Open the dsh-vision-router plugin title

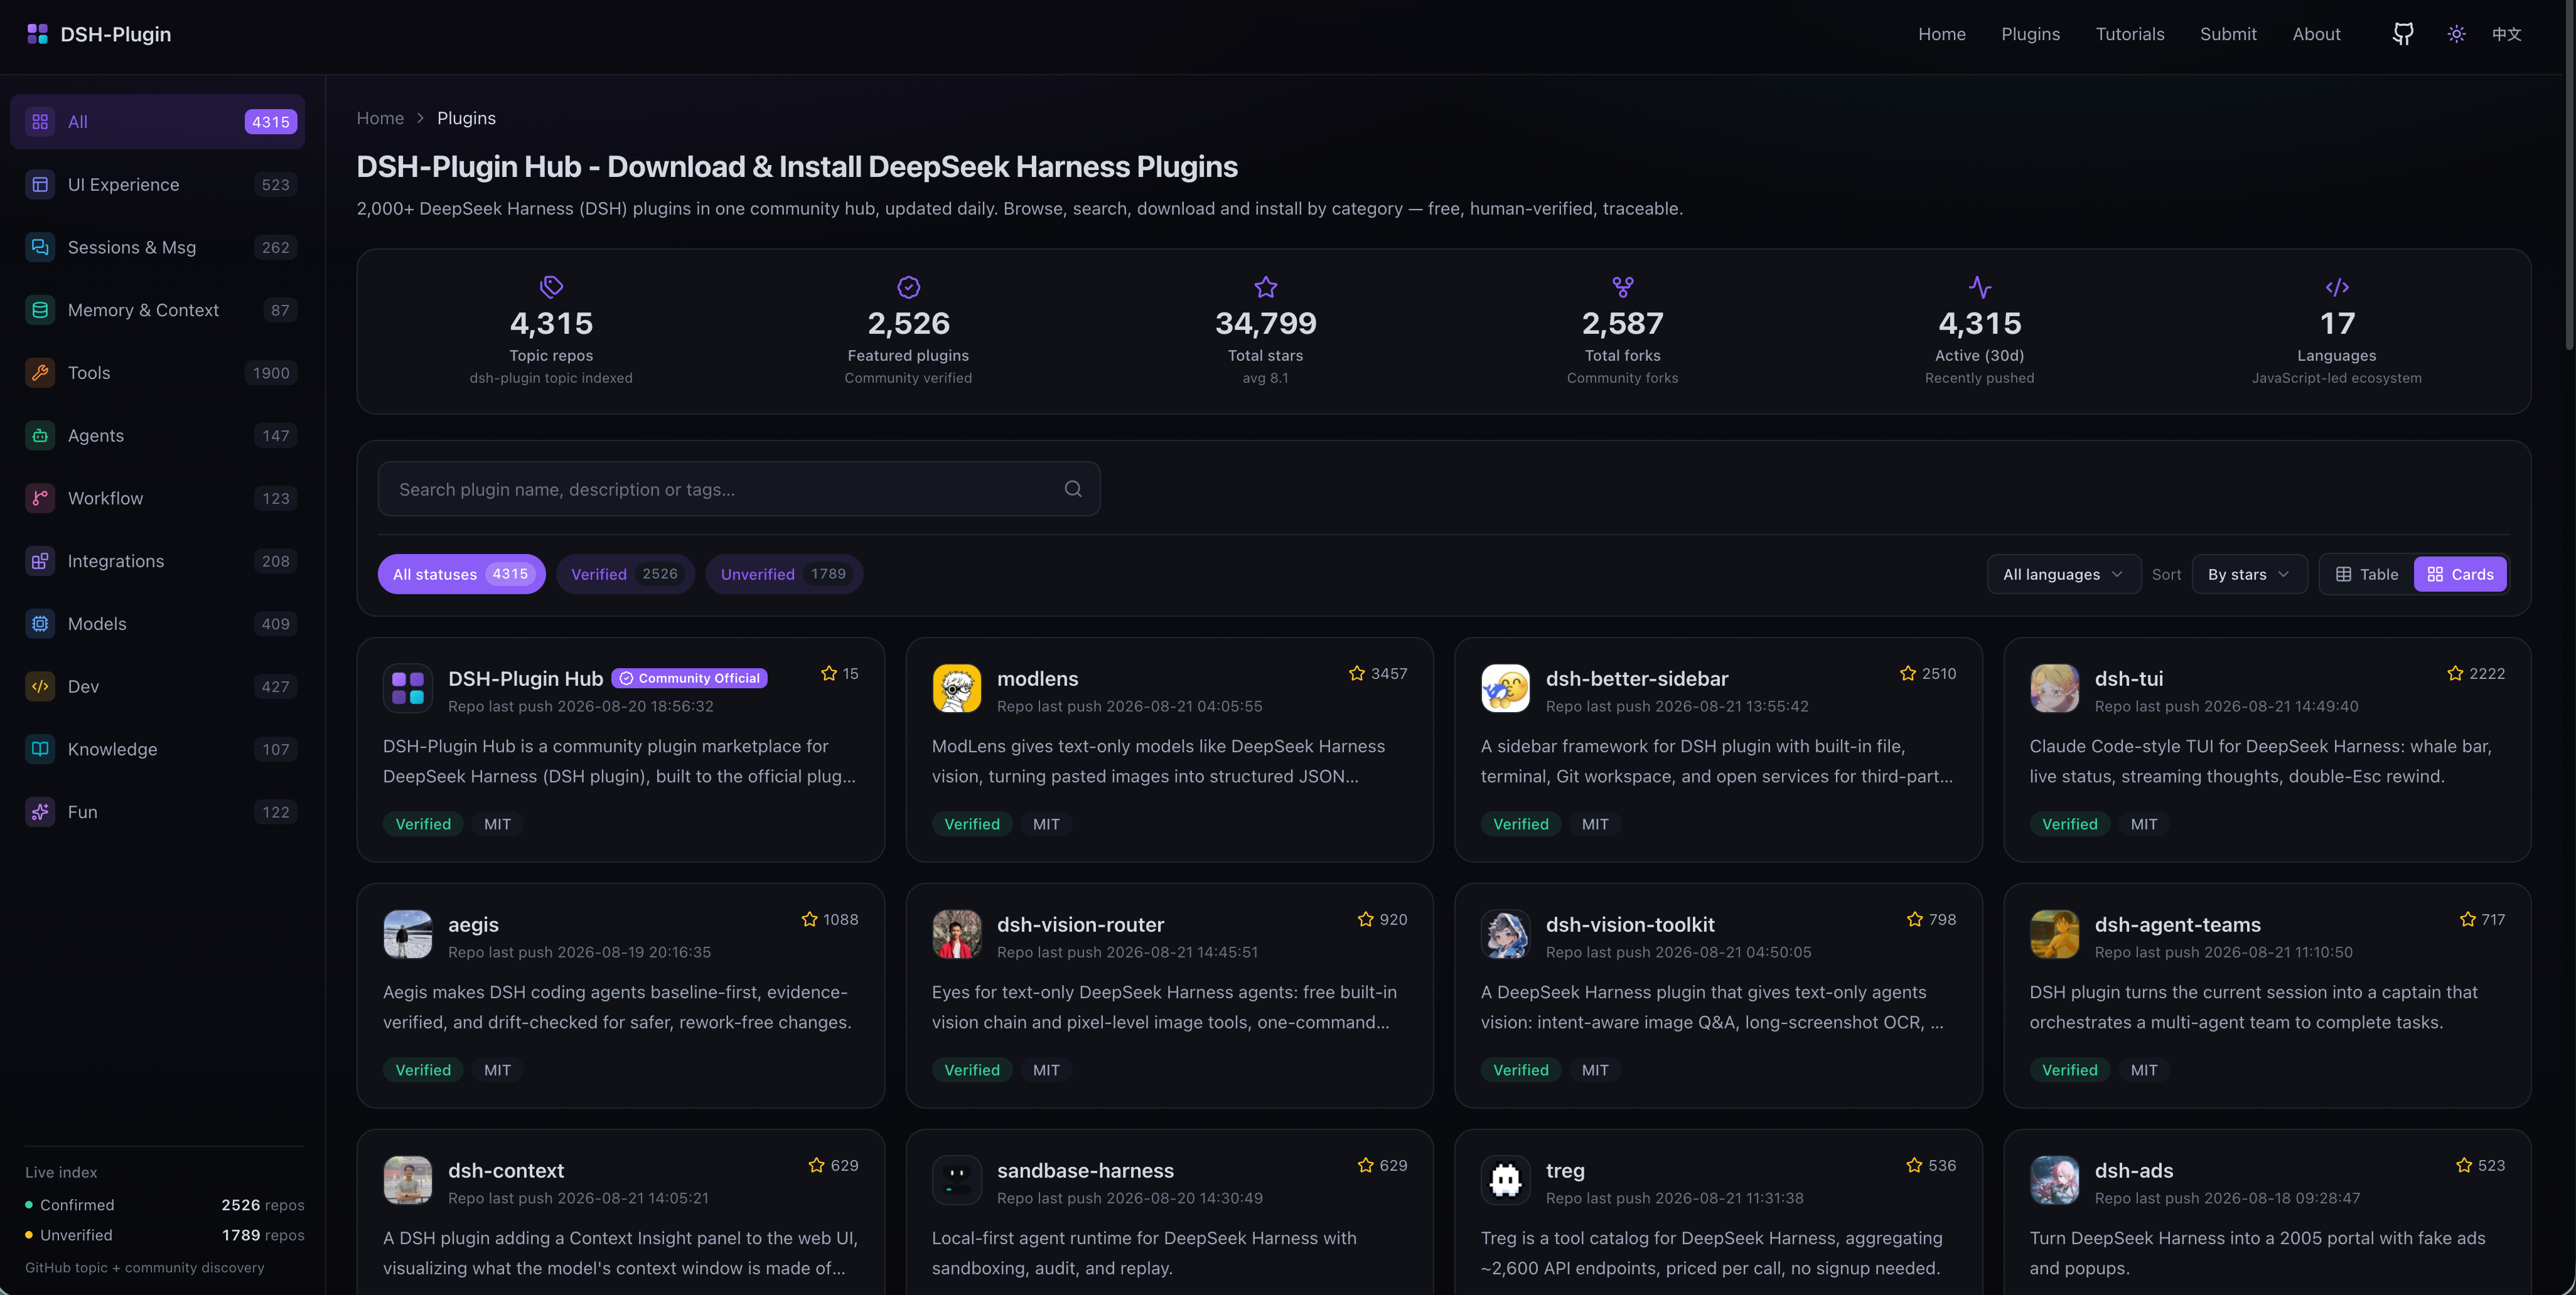click(x=1080, y=924)
